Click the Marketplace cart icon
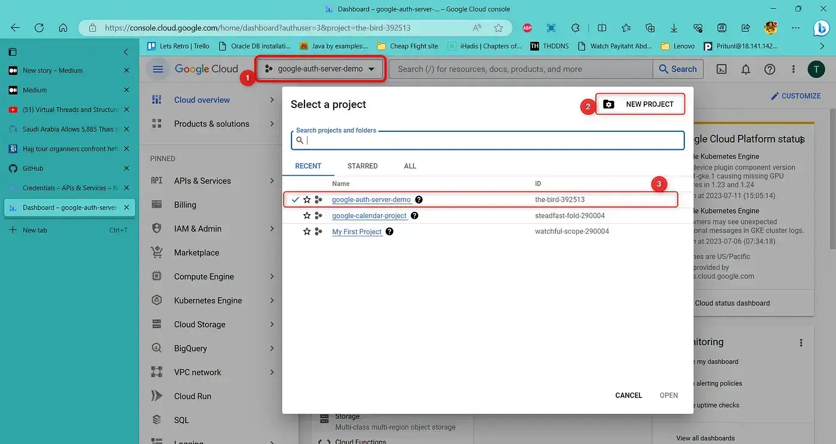This screenshot has height=444, width=836. 156,252
